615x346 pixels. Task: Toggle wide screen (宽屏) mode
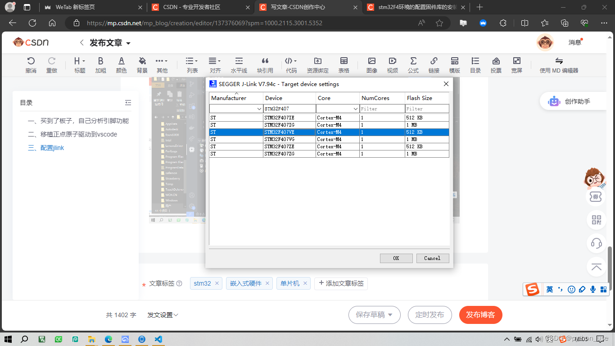517,65
